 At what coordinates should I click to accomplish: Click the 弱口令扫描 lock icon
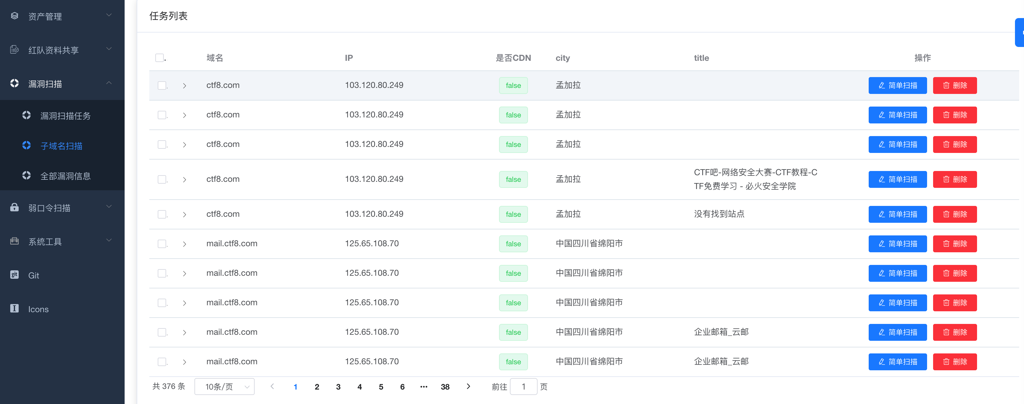(x=14, y=207)
